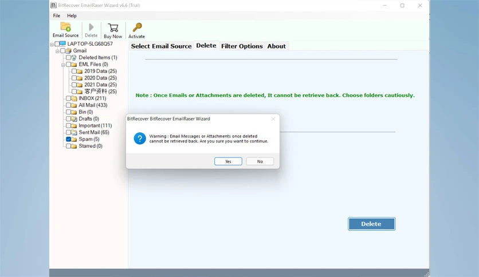Check the Important (111) checkbox
Screen dimensions: 479x277
68,125
